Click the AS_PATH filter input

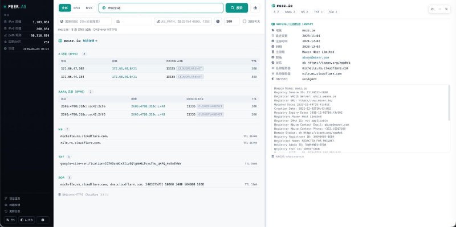183,21
